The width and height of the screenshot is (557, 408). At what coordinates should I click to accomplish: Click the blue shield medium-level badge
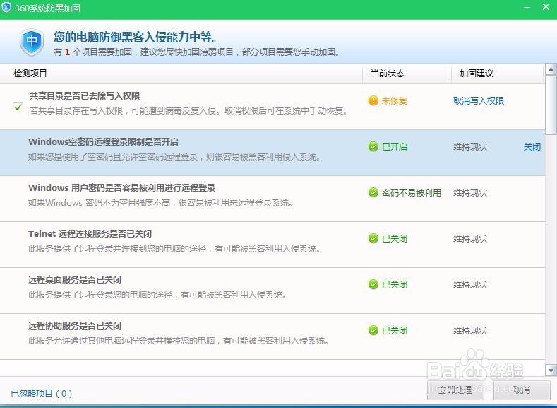pos(32,42)
